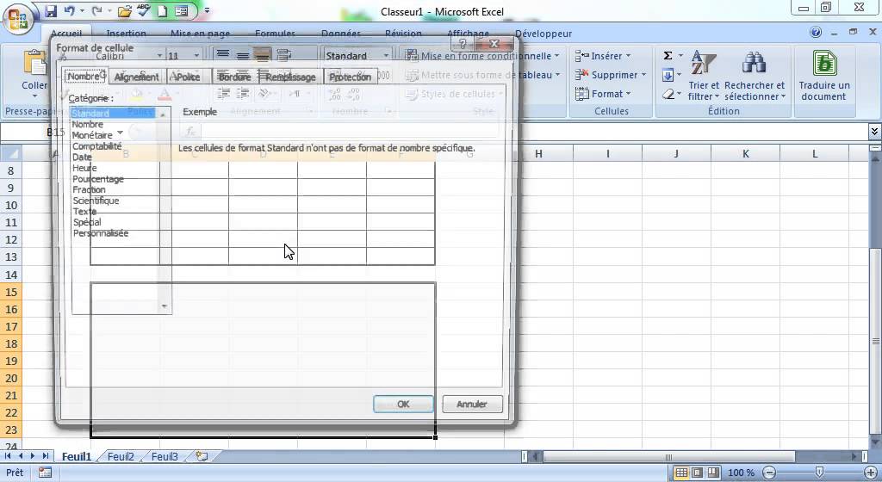Screen dimensions: 882x482
Task: Jump to the first sheet with navigation arrow
Action: 8,456
